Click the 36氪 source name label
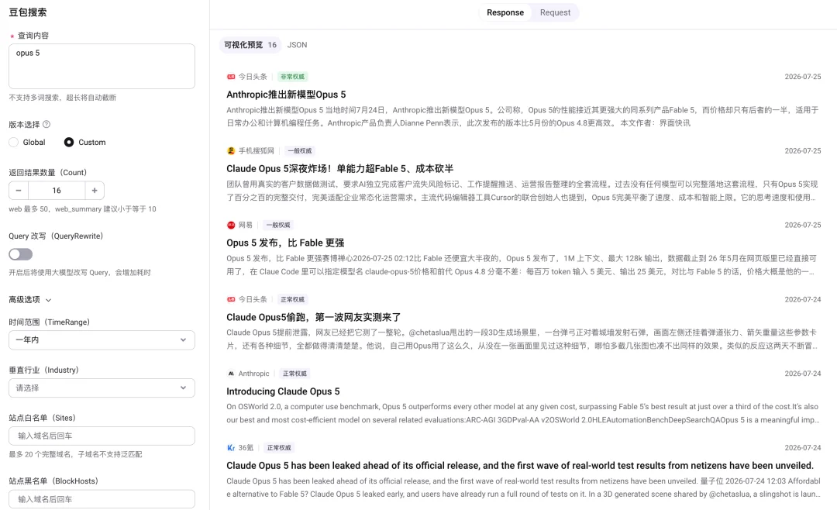The width and height of the screenshot is (837, 510). click(x=246, y=448)
